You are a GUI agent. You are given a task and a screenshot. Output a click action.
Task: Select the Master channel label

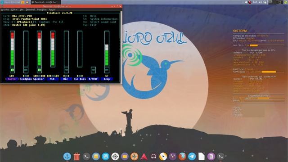pyautogui.click(x=12, y=79)
